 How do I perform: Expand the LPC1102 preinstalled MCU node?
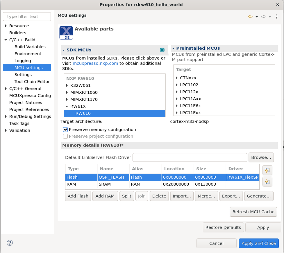177,85
